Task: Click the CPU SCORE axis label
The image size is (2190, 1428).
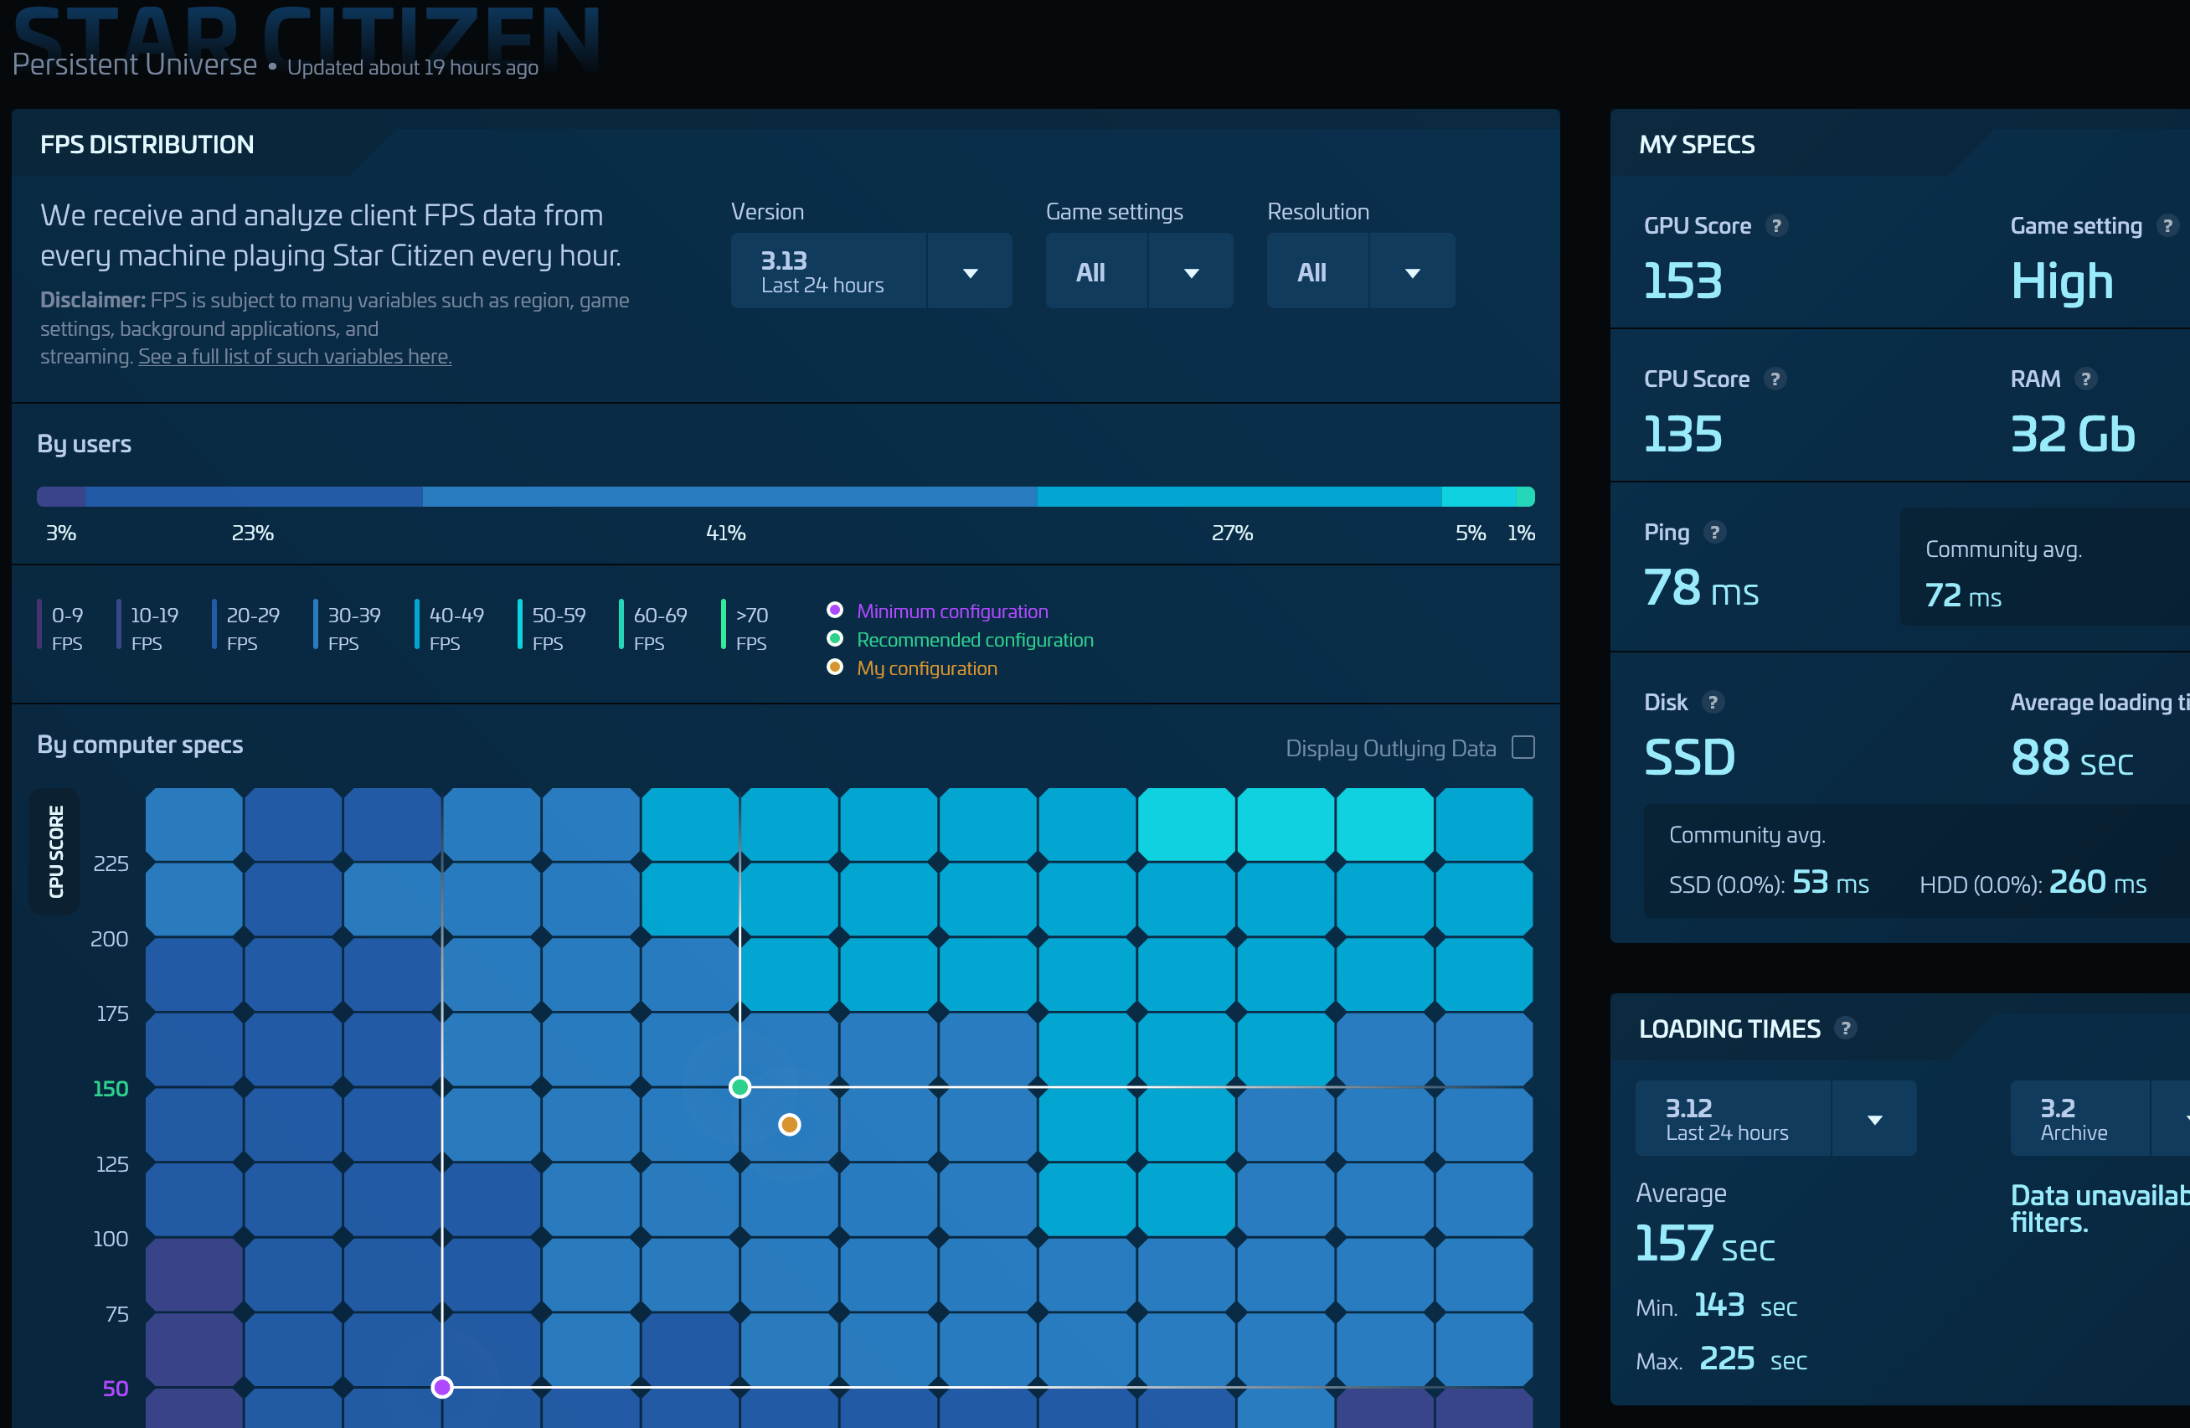Action: (55, 851)
